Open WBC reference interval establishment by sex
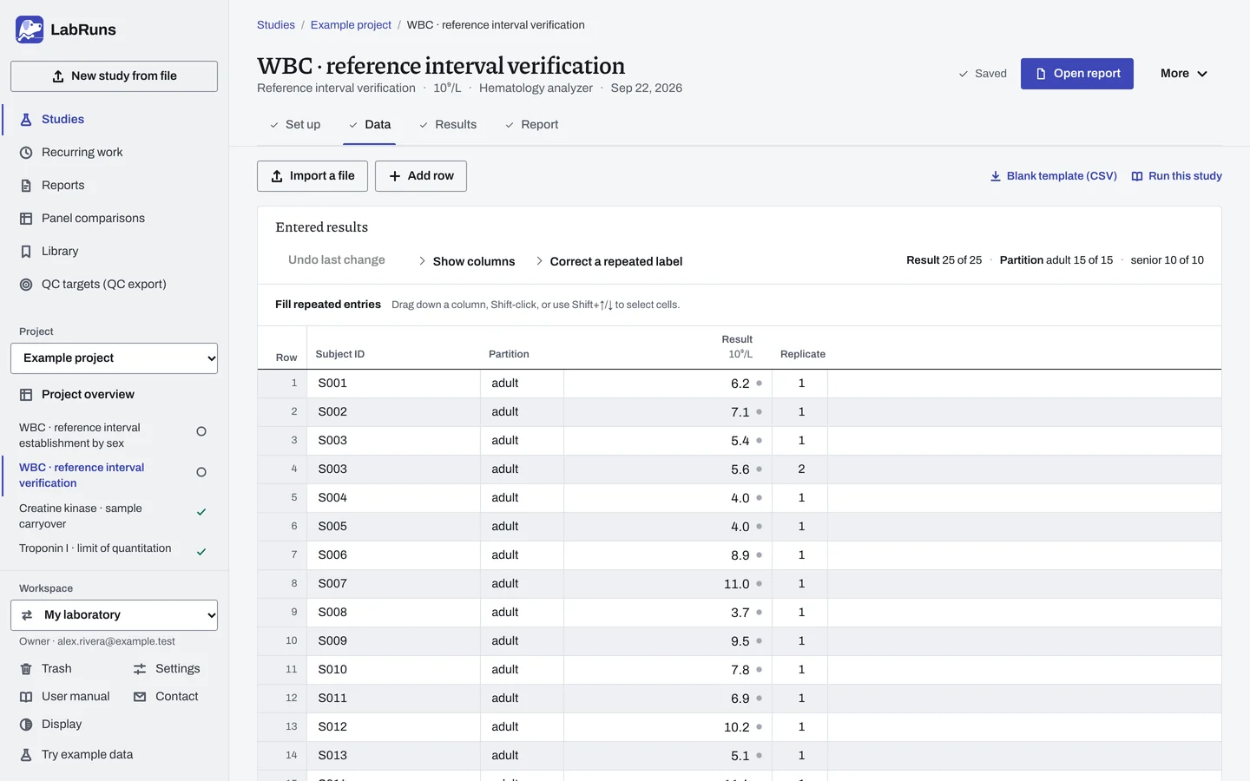 pos(113,436)
